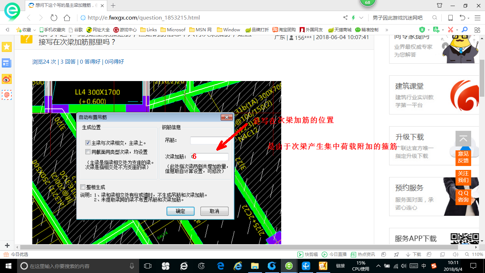This screenshot has height=273, width=485.
Task: Open the address bar dropdown arrow
Action: pos(361,18)
